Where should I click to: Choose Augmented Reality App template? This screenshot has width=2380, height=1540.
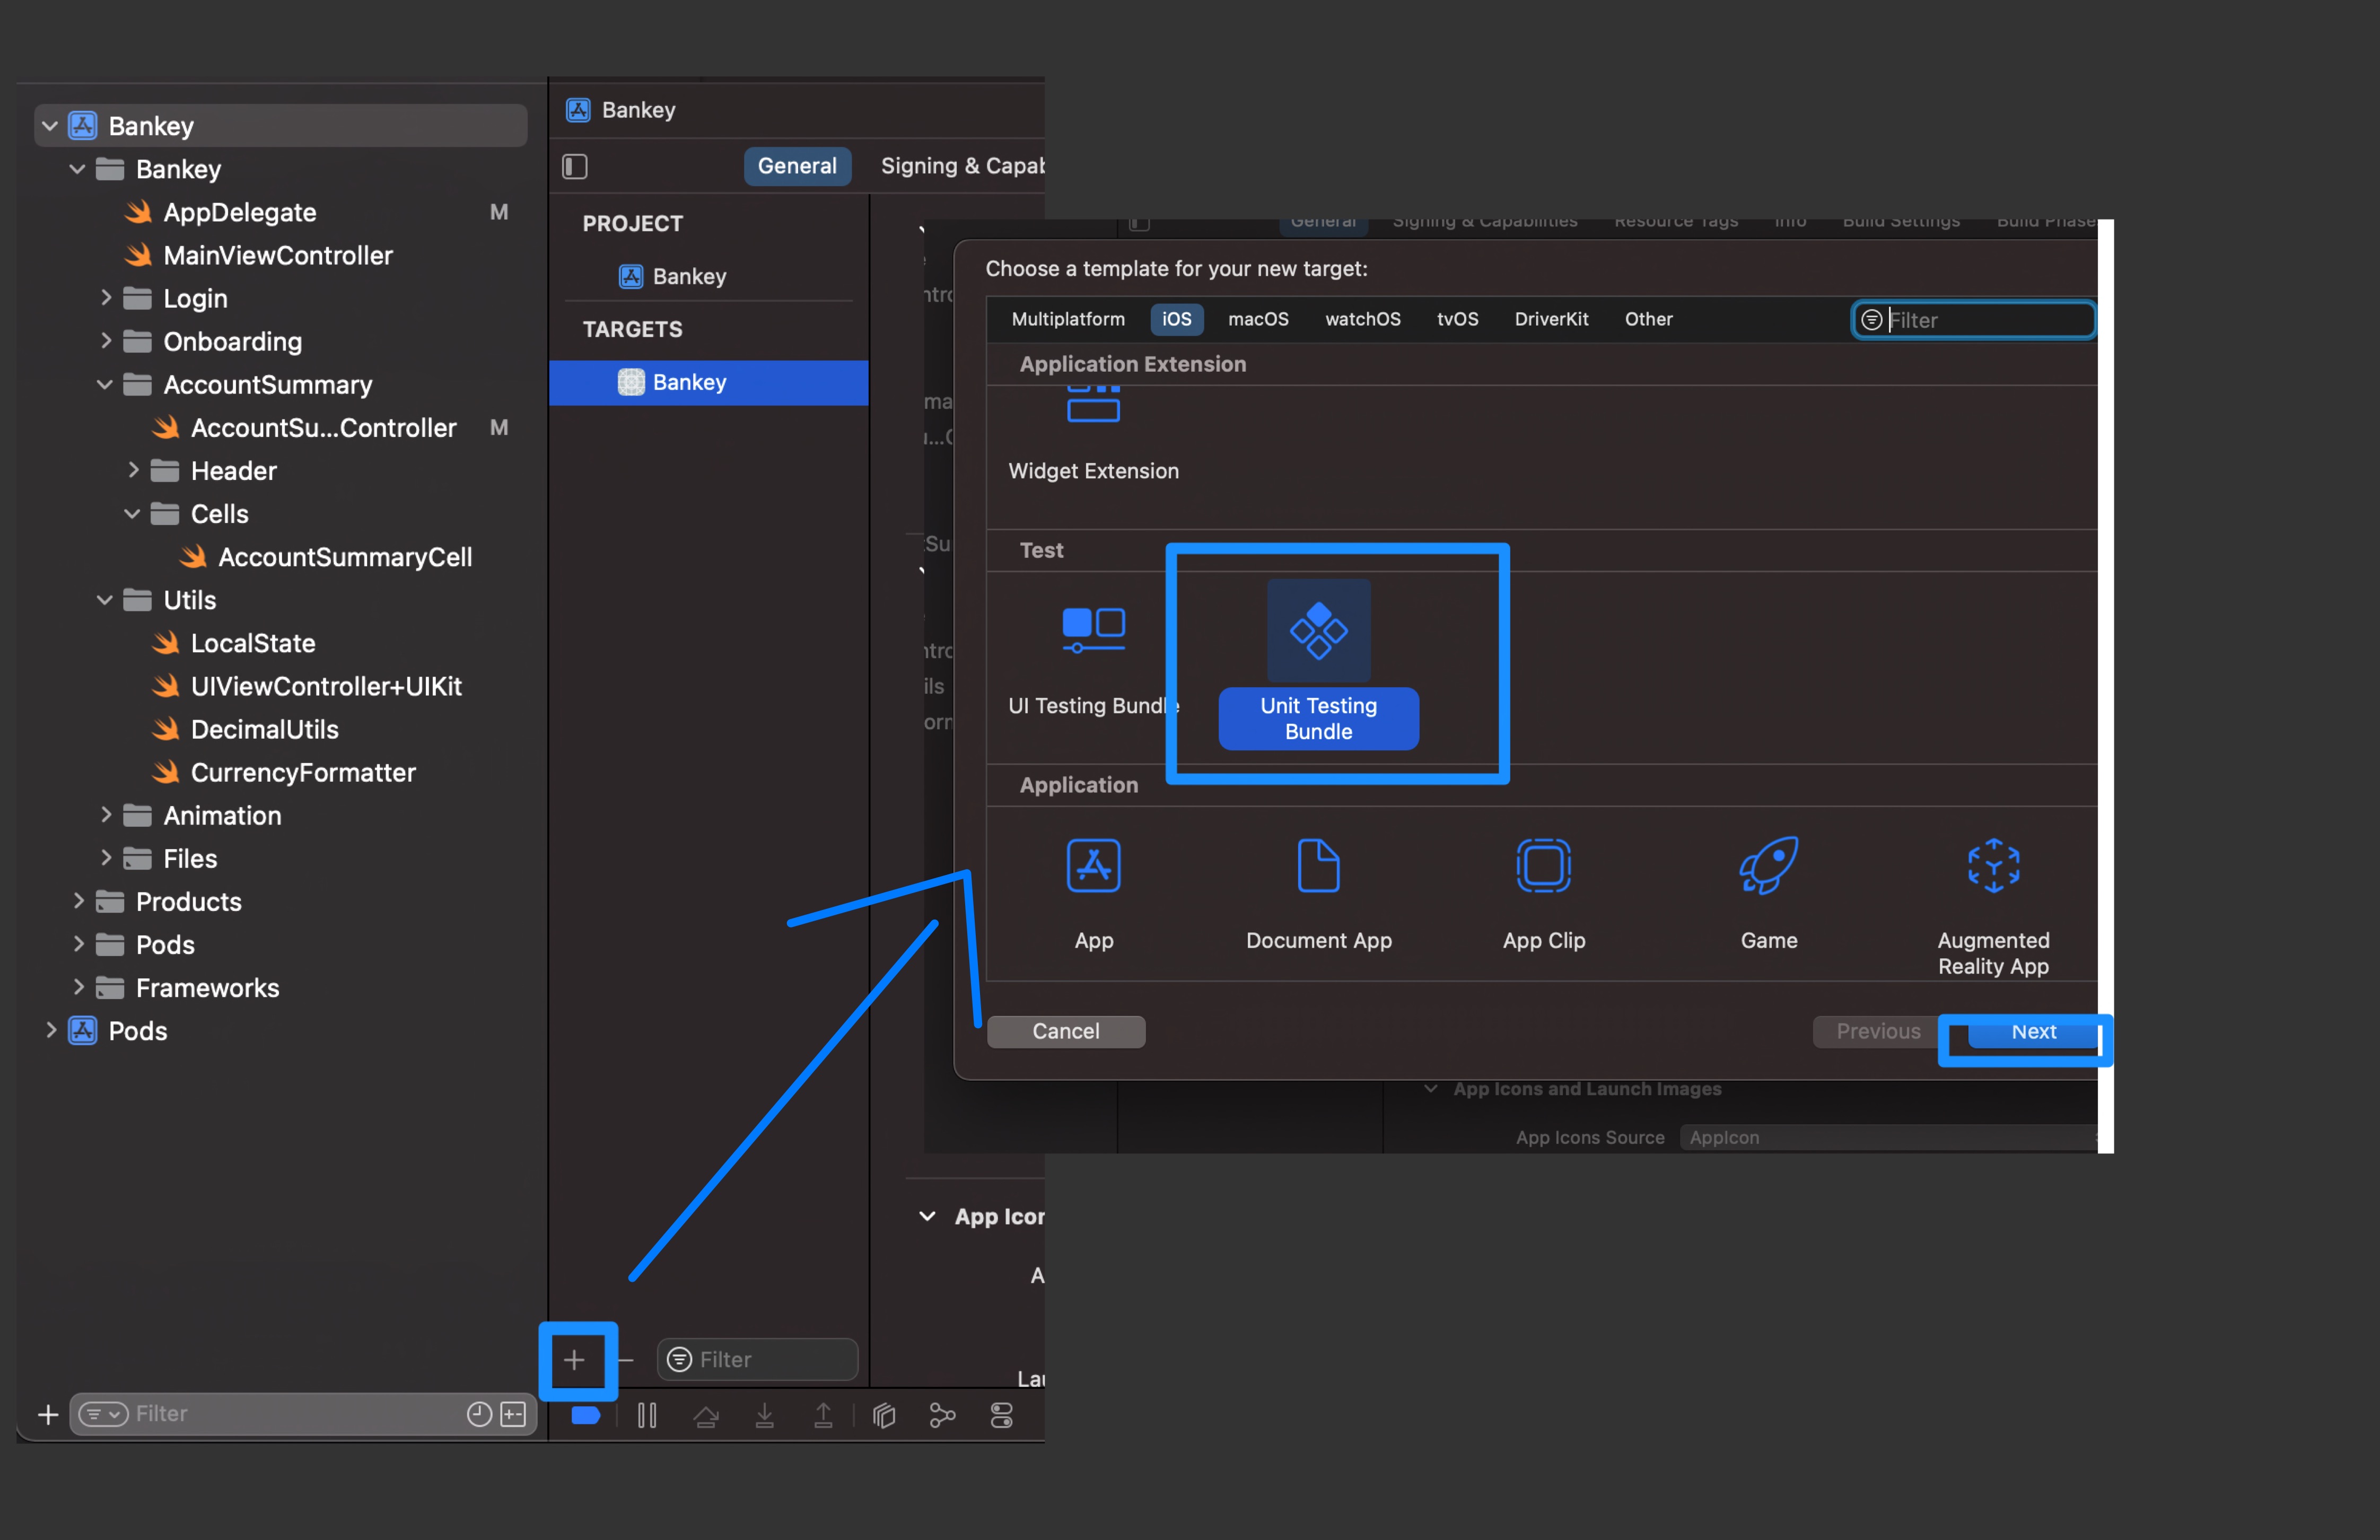tap(1993, 907)
